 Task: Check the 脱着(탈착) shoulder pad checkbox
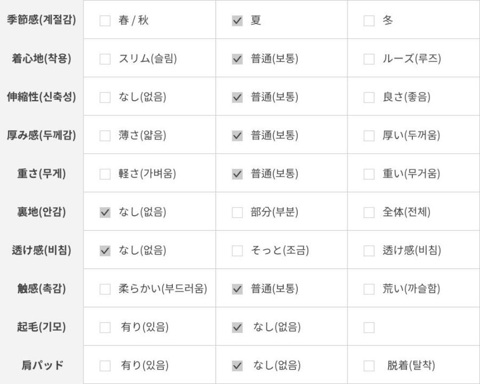click(x=369, y=366)
